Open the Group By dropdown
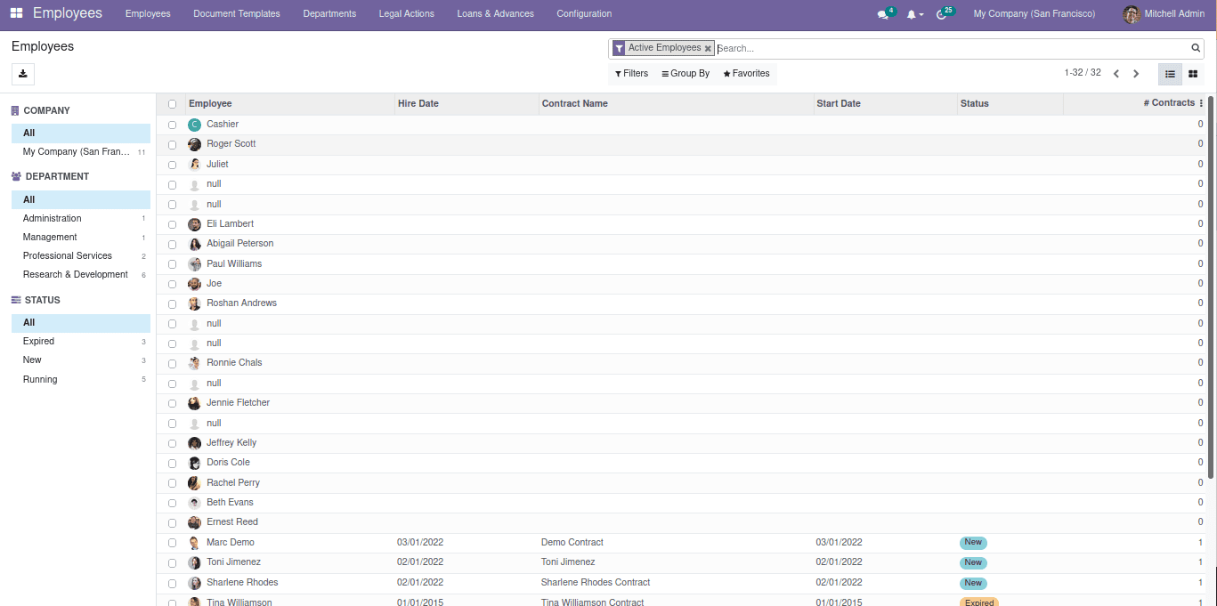This screenshot has height=606, width=1217. pos(685,74)
